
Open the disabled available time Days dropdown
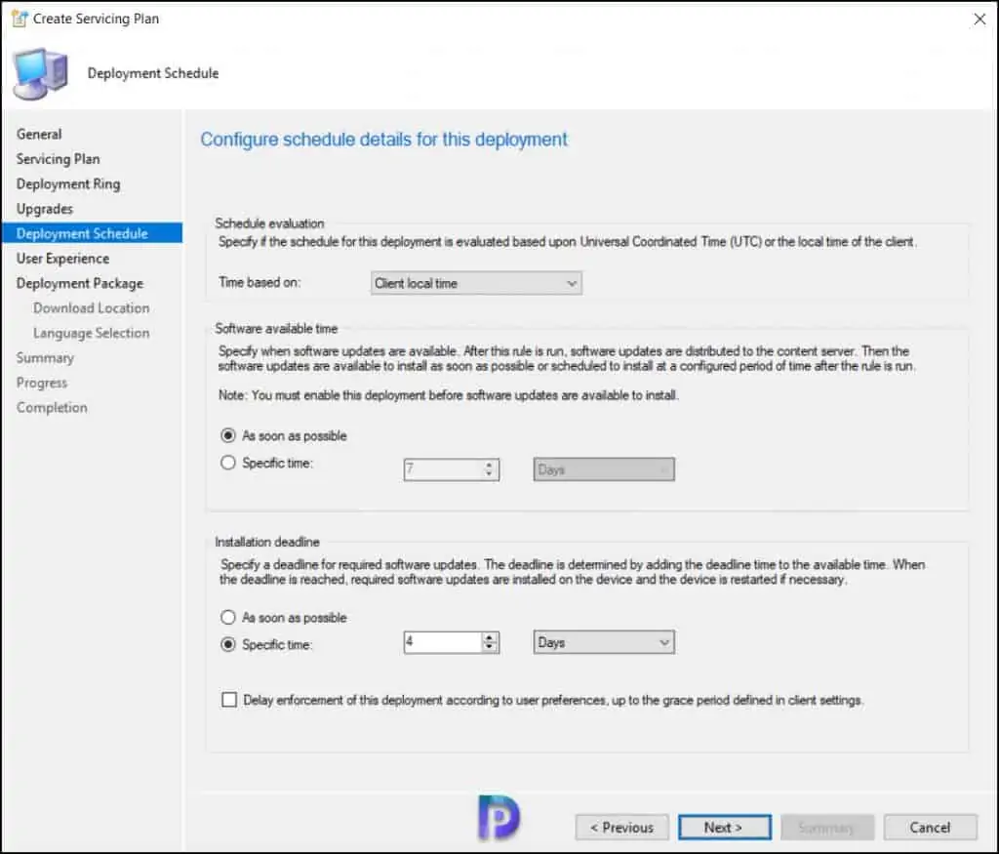pyautogui.click(x=603, y=469)
